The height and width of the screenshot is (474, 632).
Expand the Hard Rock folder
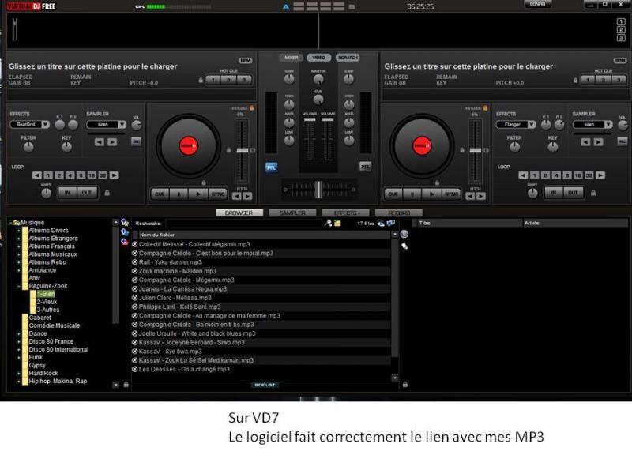[18, 374]
